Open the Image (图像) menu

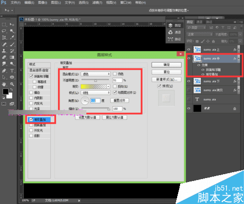(x=42, y=2)
